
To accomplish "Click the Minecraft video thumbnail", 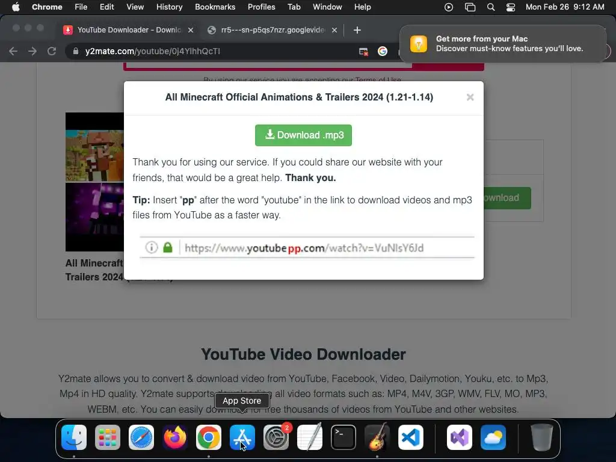I will [x=94, y=182].
